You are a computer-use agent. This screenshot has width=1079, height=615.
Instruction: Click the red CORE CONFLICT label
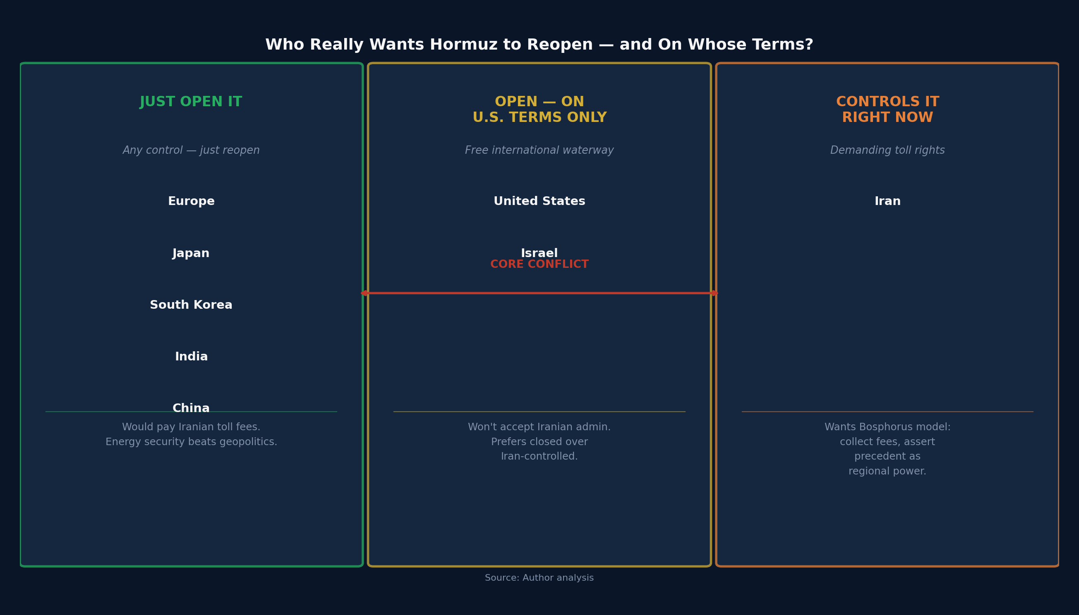[539, 265]
